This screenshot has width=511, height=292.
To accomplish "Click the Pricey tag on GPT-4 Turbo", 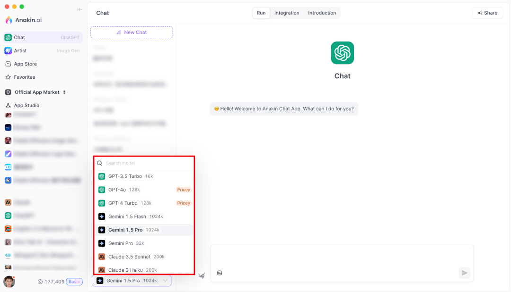I will [184, 203].
